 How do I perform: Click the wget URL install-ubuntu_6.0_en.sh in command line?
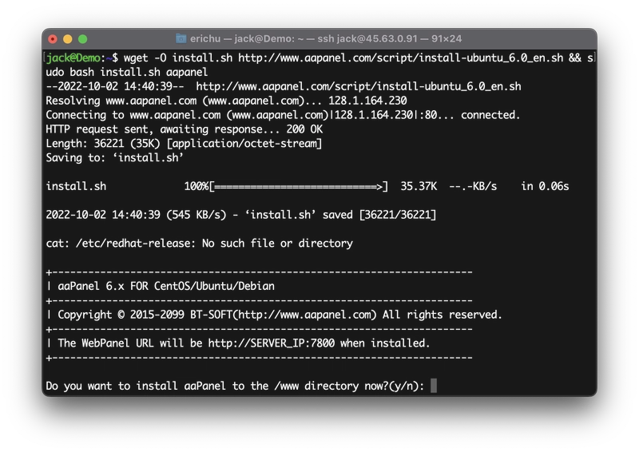[401, 57]
